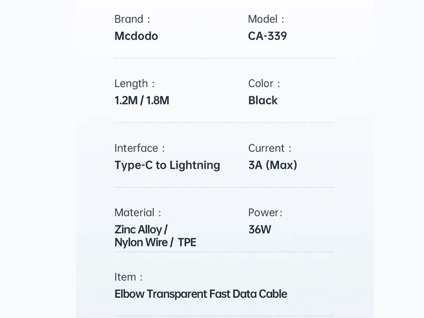Select the Type-C to Lightning text

coord(167,165)
